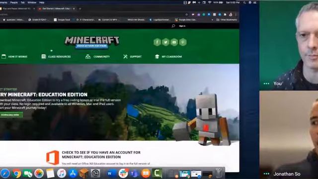Open Microsoft Teams from the Dock
The image size is (318, 179).
pos(134,174)
